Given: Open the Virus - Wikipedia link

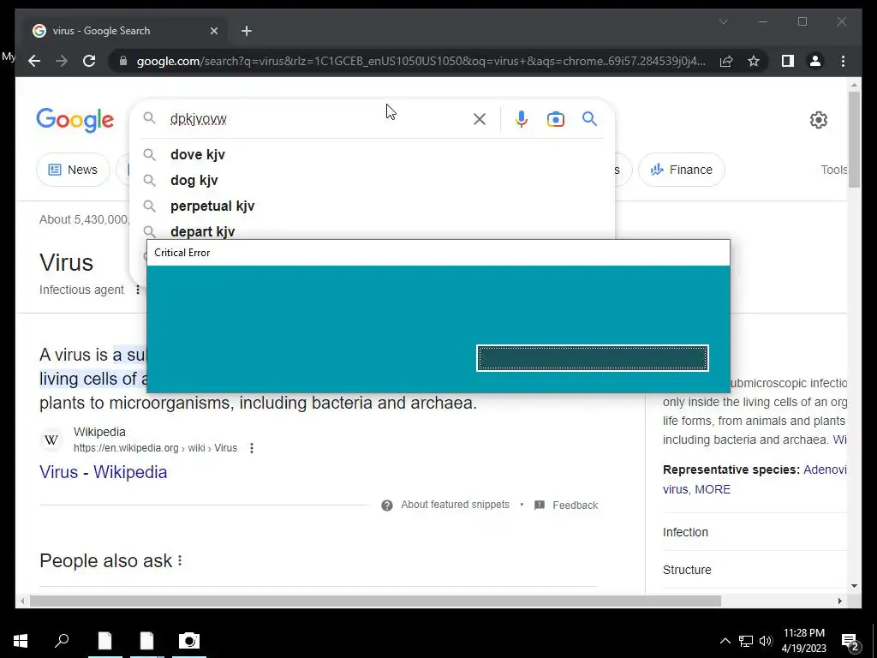Looking at the screenshot, I should tap(104, 472).
